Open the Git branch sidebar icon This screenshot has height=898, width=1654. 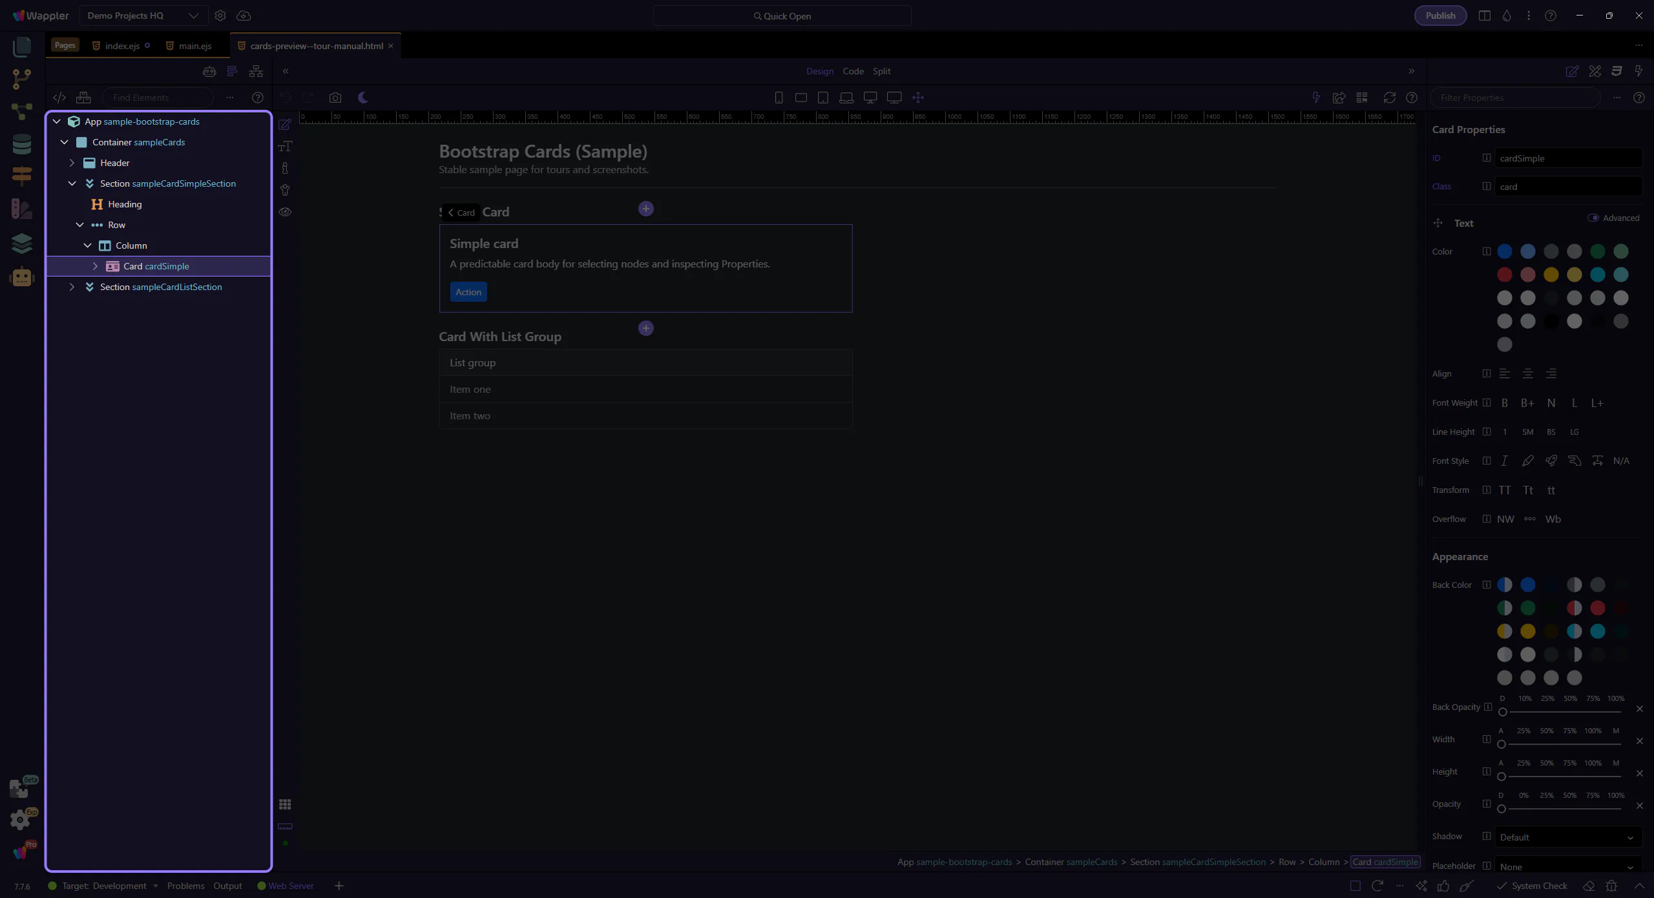coord(21,79)
